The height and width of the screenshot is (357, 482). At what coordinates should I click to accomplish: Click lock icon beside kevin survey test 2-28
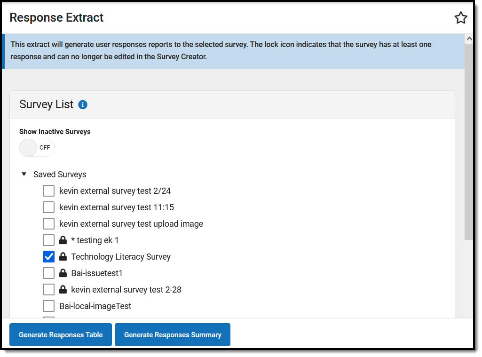(63, 290)
